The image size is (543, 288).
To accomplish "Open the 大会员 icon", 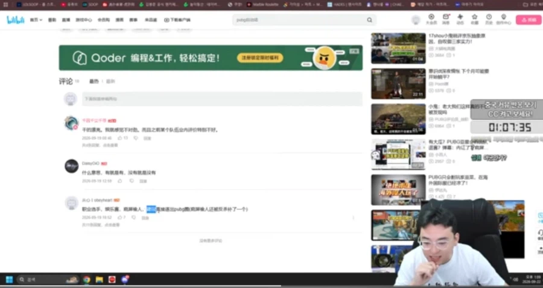I will (x=431, y=19).
